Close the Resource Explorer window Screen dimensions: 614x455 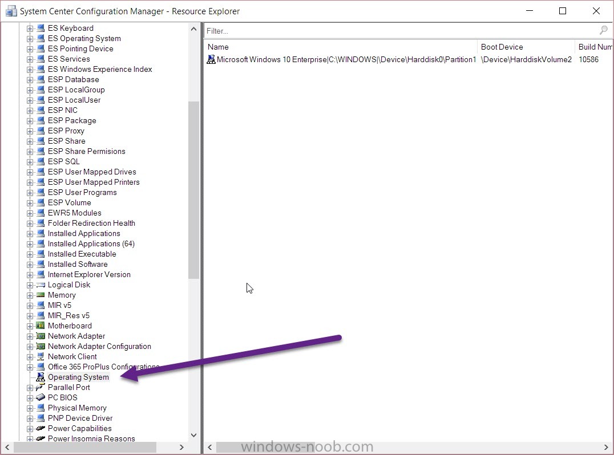(596, 11)
